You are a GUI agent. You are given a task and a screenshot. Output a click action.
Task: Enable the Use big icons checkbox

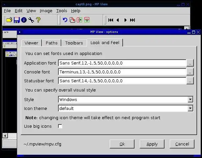60,126
